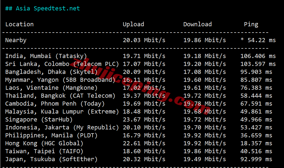The width and height of the screenshot is (284, 168).
Task: Click Malaysia upload 18.48 Mbit/s
Action: pyautogui.click(x=144, y=112)
